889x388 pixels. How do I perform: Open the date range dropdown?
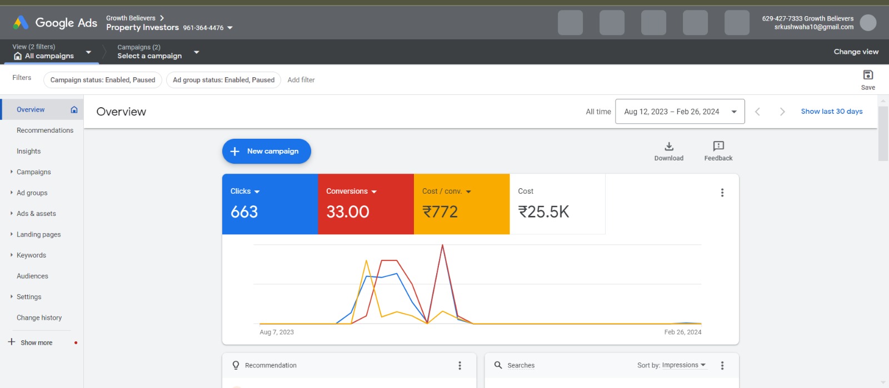click(680, 112)
